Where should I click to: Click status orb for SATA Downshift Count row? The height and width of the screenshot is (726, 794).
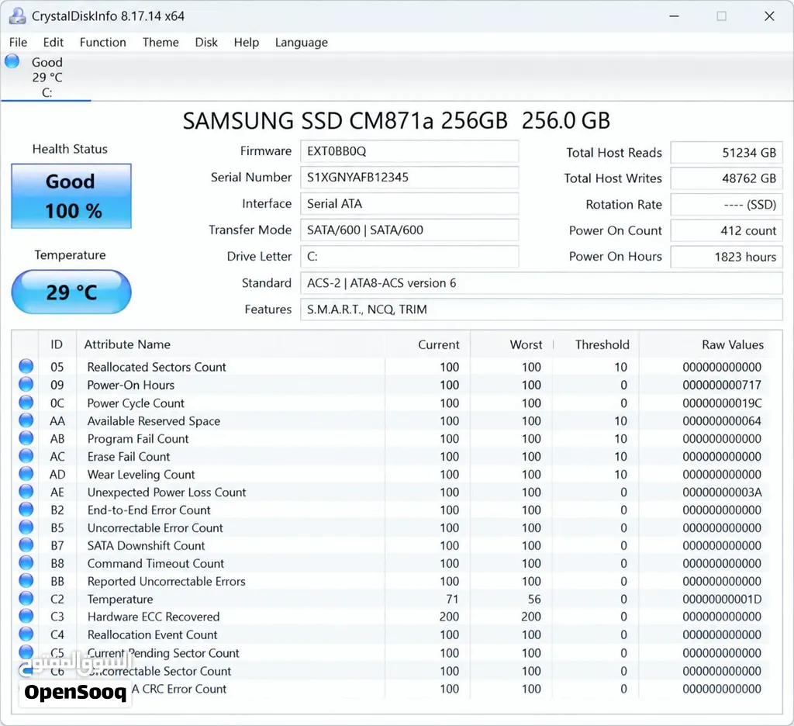click(26, 545)
